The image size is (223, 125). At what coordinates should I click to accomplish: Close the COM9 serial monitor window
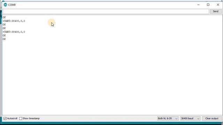click(x=218, y=5)
